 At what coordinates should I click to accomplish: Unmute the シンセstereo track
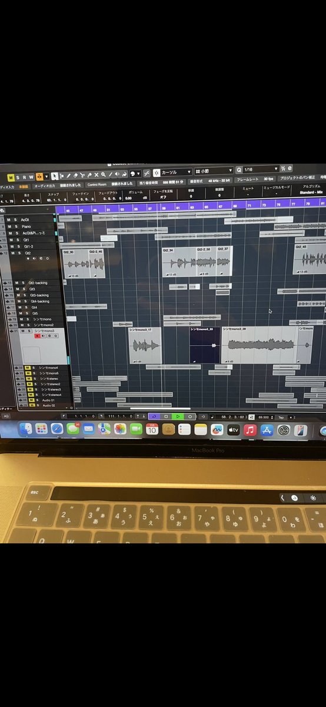click(x=29, y=378)
